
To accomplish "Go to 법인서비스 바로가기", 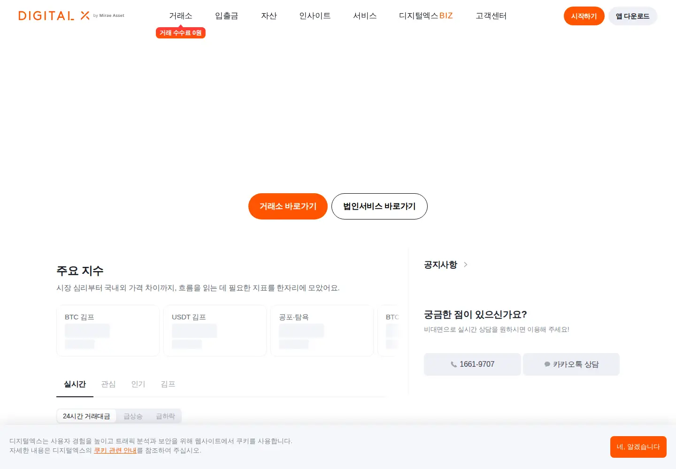I will pos(379,206).
